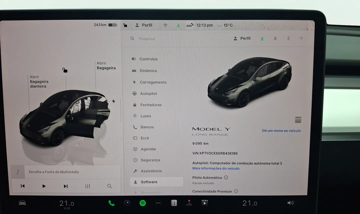The image size is (360, 214).
Task: Tap the volume speaker icon
Action: (x=290, y=203)
